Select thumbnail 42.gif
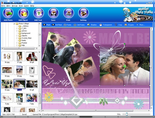 pos(32,84)
